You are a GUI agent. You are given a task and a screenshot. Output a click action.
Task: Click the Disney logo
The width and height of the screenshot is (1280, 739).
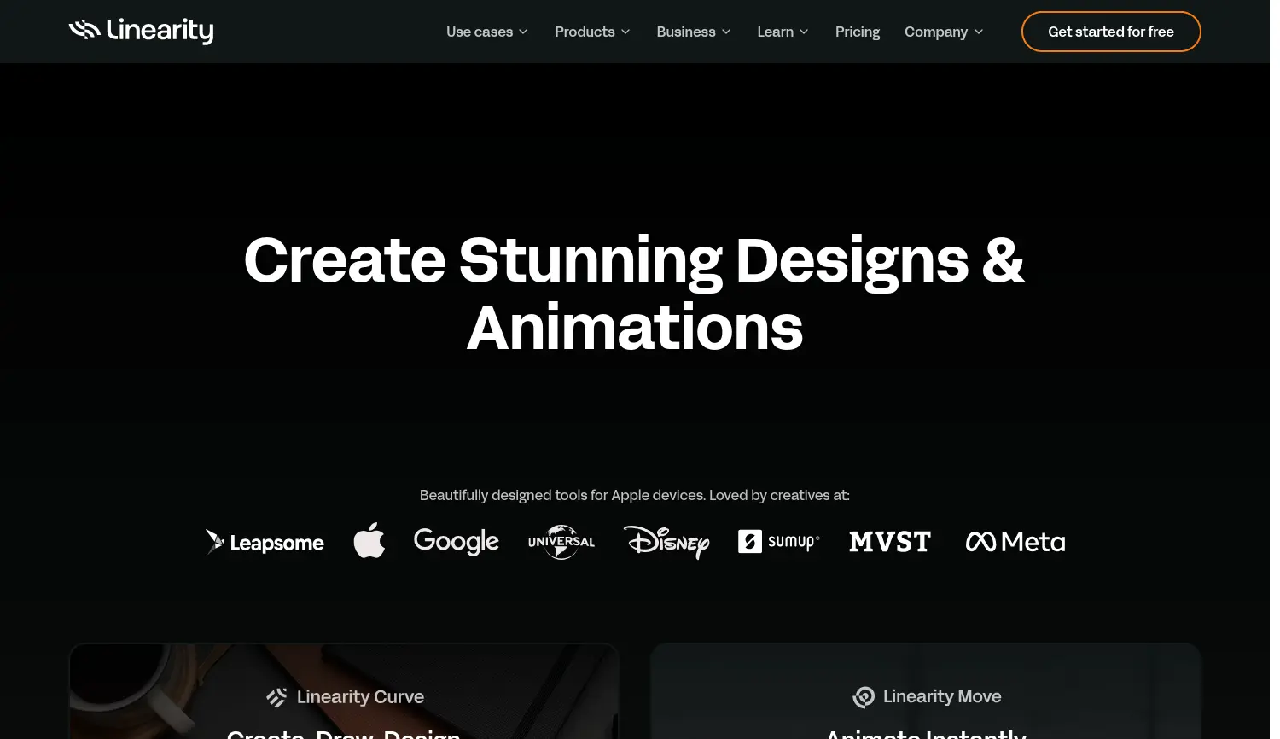tap(666, 542)
